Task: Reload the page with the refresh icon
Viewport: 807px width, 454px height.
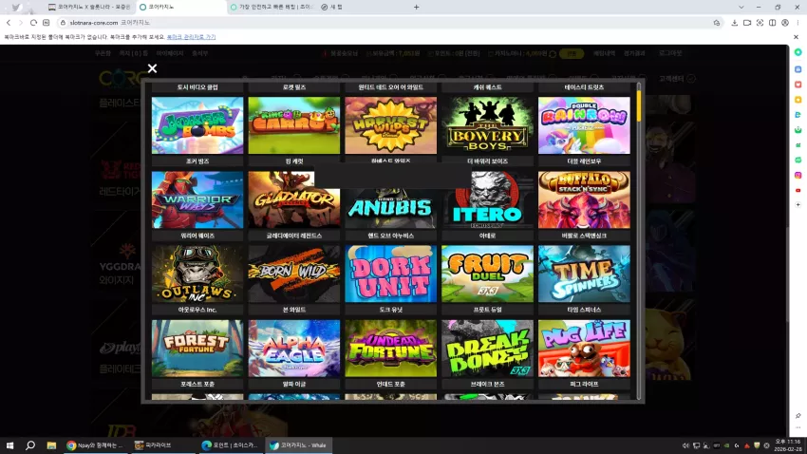Action: [33, 23]
